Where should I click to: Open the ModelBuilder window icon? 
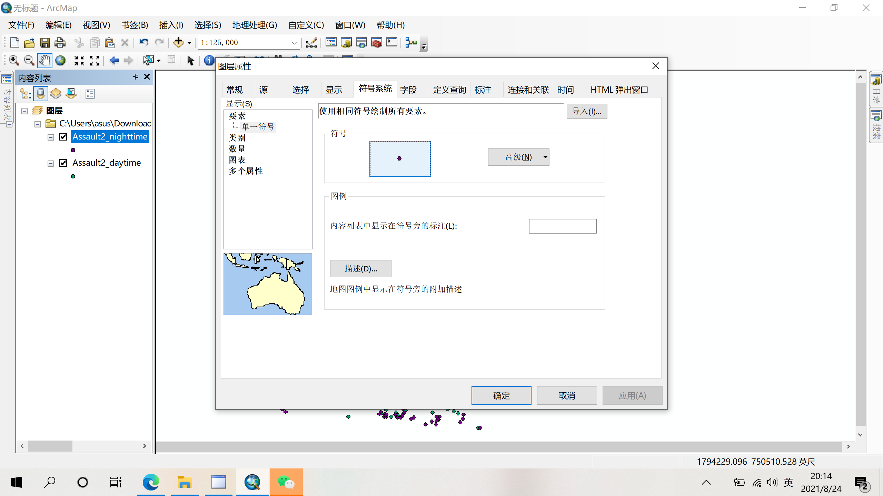pos(411,43)
